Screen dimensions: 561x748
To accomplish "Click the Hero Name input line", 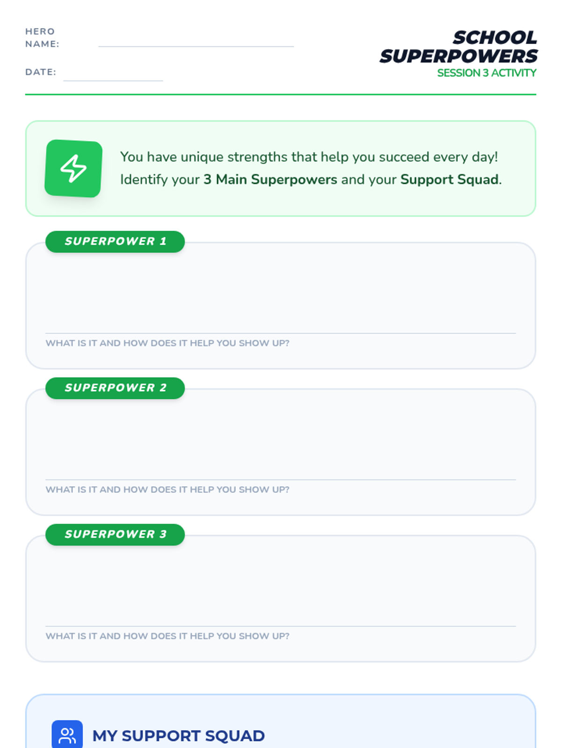I will pos(195,41).
